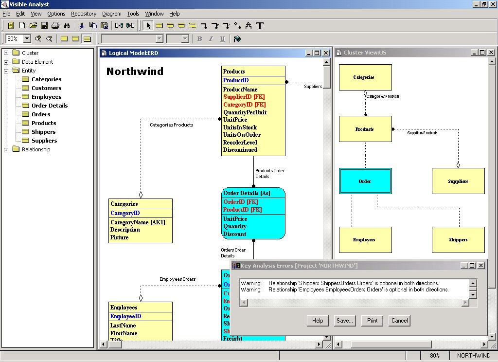The width and height of the screenshot is (498, 362).
Task: Open the Repository menu
Action: coord(83,14)
